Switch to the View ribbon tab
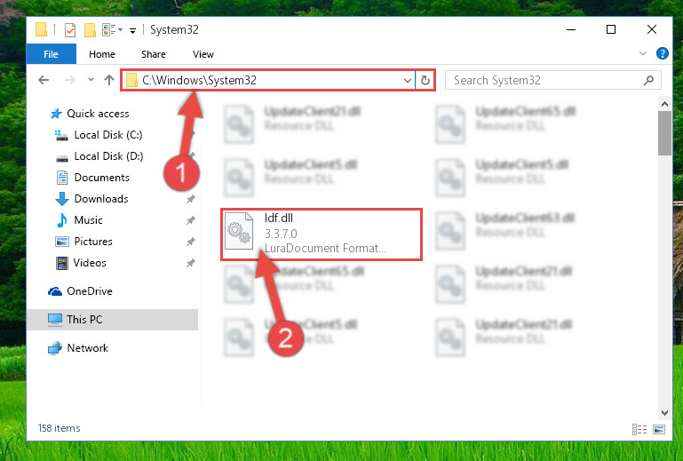Image resolution: width=683 pixels, height=461 pixels. (203, 54)
